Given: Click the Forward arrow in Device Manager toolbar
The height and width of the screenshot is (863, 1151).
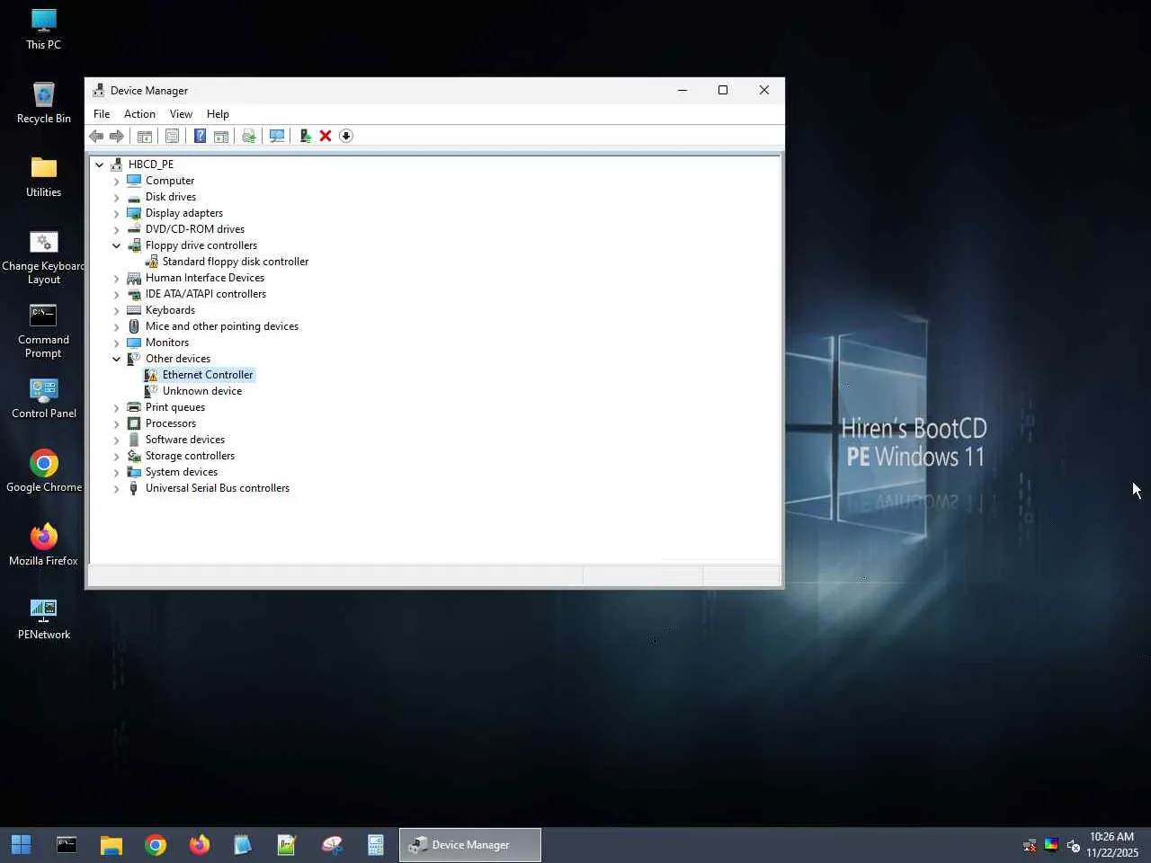Looking at the screenshot, I should click(x=117, y=136).
